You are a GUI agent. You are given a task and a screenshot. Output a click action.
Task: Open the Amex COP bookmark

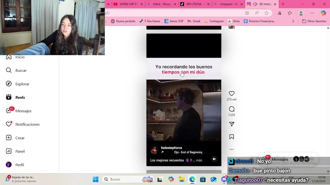174,21
